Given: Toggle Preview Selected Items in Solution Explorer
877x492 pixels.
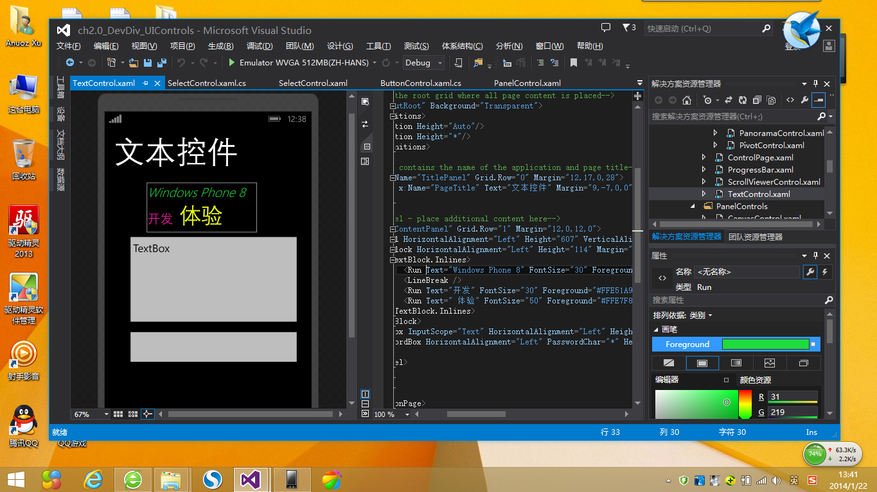Looking at the screenshot, I should 819,100.
